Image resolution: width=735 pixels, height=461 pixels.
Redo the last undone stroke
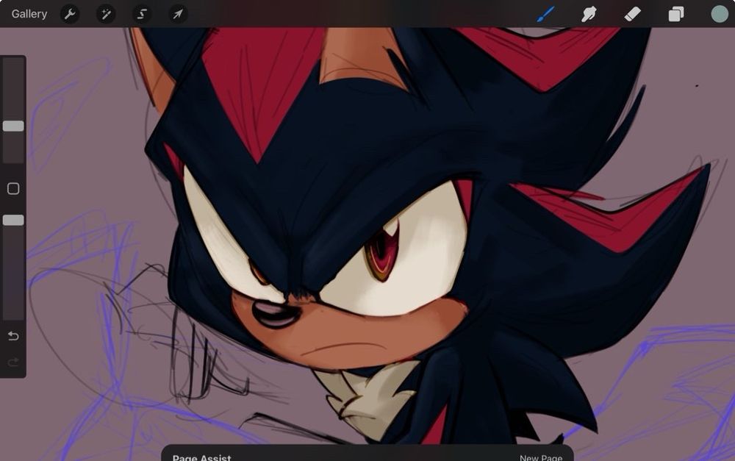(x=13, y=362)
